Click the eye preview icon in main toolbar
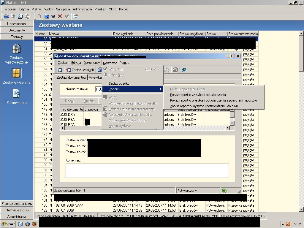Screen dimensions: 304x228 (53, 17)
